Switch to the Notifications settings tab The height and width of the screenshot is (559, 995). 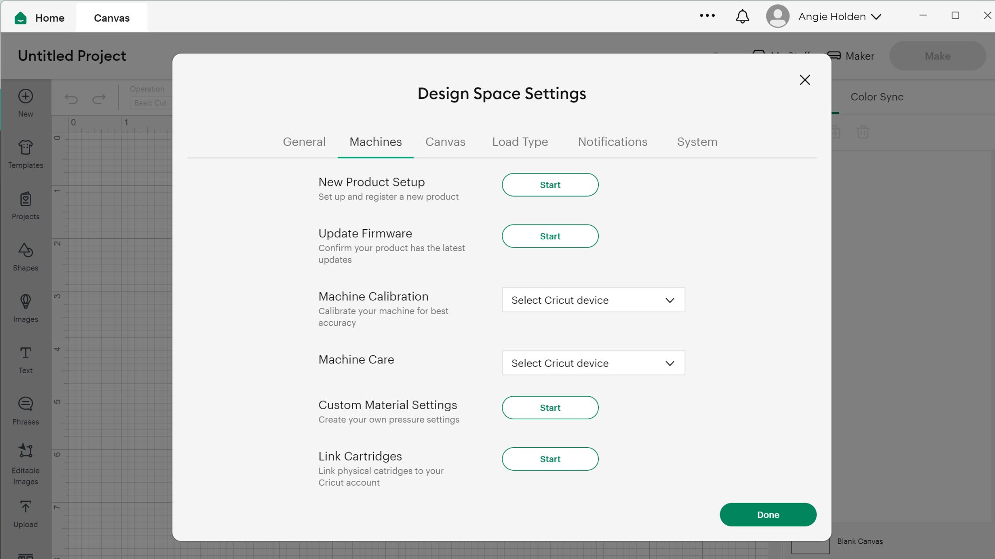[612, 142]
